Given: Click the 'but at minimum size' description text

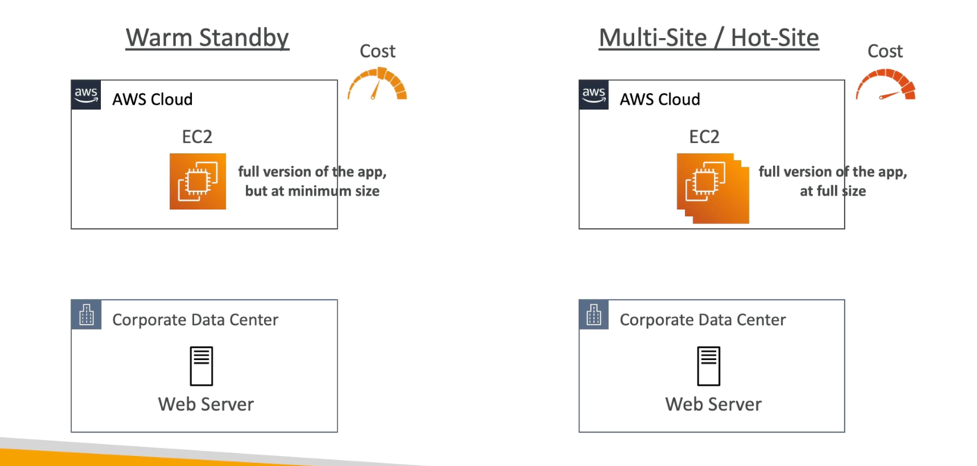Looking at the screenshot, I should (x=312, y=191).
